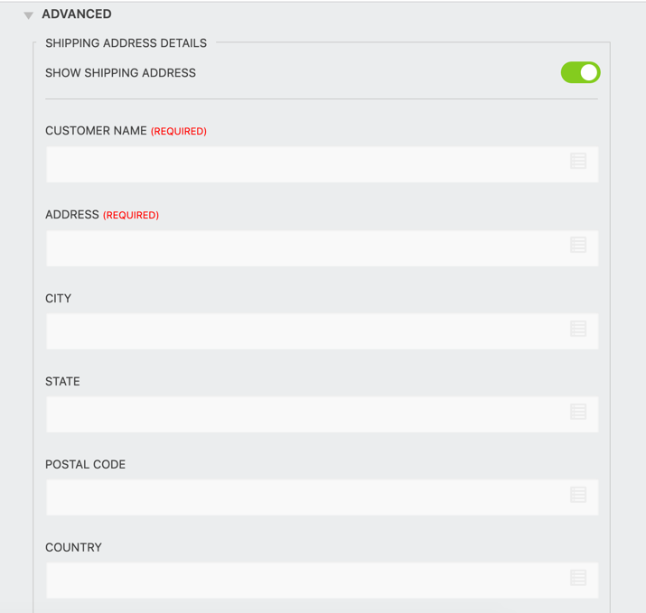The height and width of the screenshot is (613, 646).
Task: Open tag picker icon in City field
Action: pos(578,329)
